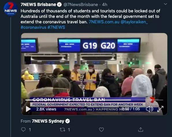Open the 7NEWS Brisbane profile avatar

point(11,9)
